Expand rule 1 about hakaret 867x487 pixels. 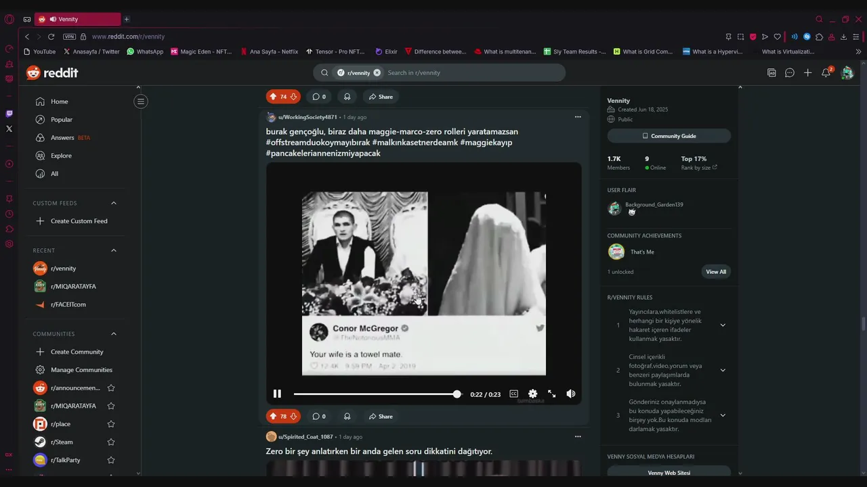pos(723,325)
